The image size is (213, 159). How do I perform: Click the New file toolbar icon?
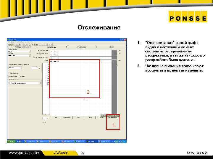tap(8, 44)
